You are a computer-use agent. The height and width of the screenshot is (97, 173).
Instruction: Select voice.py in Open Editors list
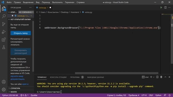21,16
